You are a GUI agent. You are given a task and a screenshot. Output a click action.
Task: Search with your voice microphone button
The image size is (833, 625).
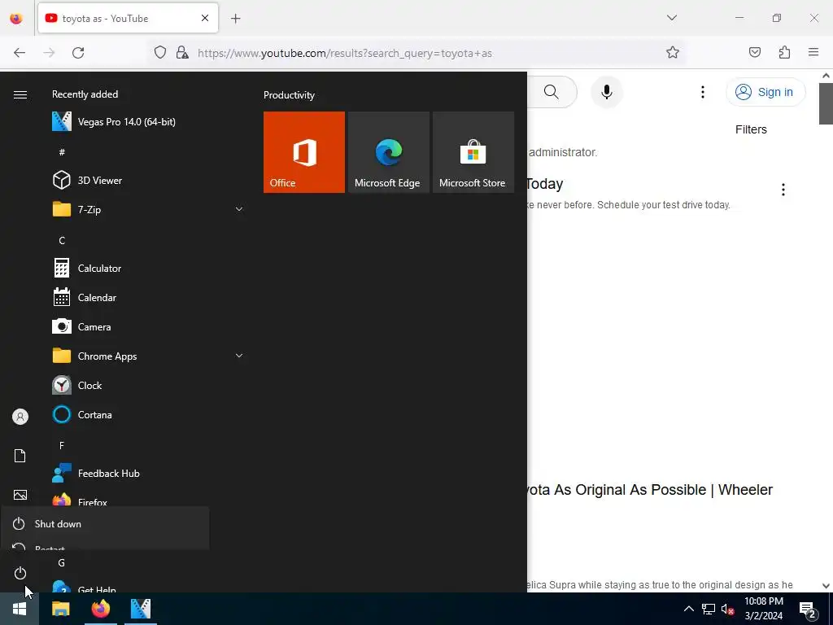(x=607, y=92)
